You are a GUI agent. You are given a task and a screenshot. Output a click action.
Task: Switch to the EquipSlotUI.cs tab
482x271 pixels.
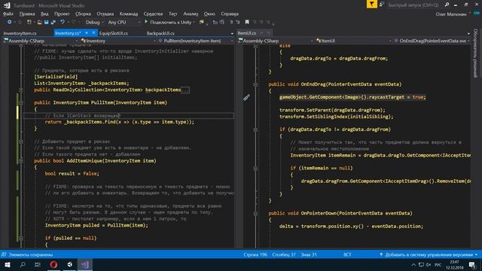114,33
